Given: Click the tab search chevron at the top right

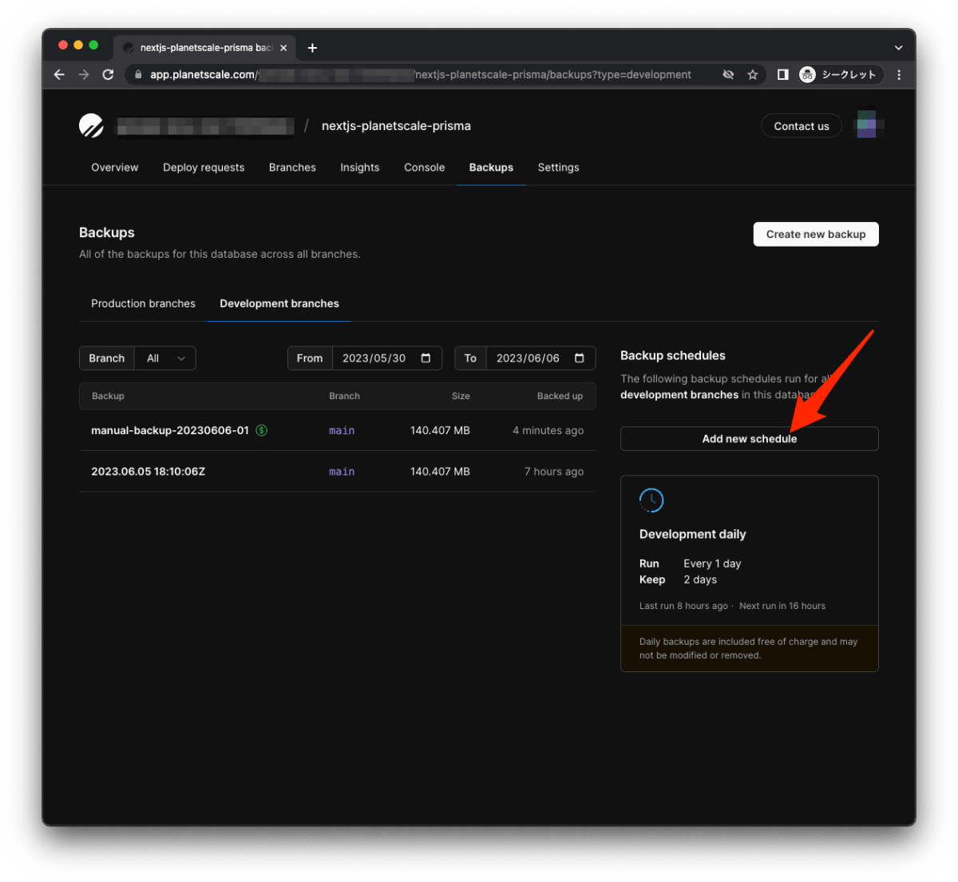Looking at the screenshot, I should pyautogui.click(x=899, y=48).
